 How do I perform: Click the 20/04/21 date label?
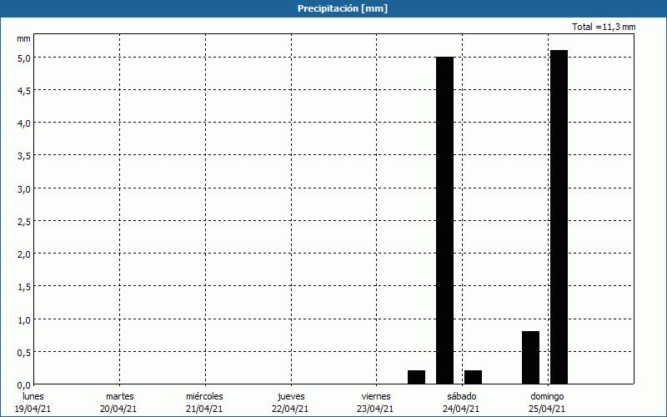[118, 409]
